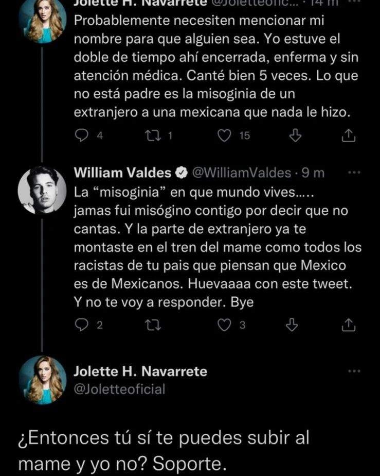The width and height of the screenshot is (380, 476).
Task: Like Jolette's tweet with 15 likes
Action: tap(224, 135)
